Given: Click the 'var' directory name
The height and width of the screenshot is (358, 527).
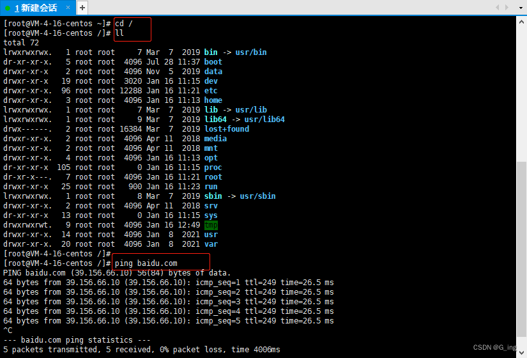Looking at the screenshot, I should (211, 244).
